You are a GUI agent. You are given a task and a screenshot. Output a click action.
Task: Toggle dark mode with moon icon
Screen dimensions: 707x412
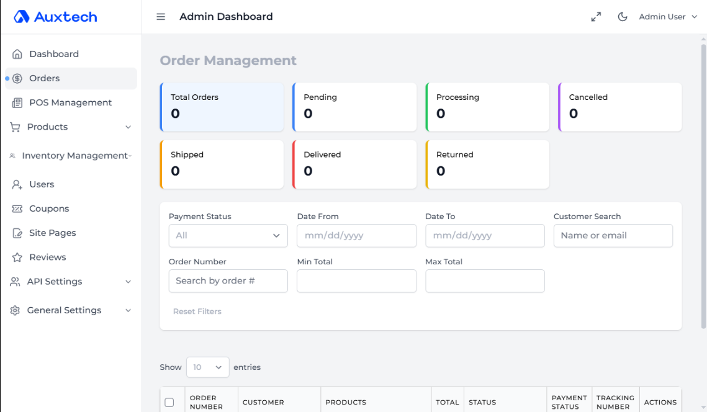point(623,17)
